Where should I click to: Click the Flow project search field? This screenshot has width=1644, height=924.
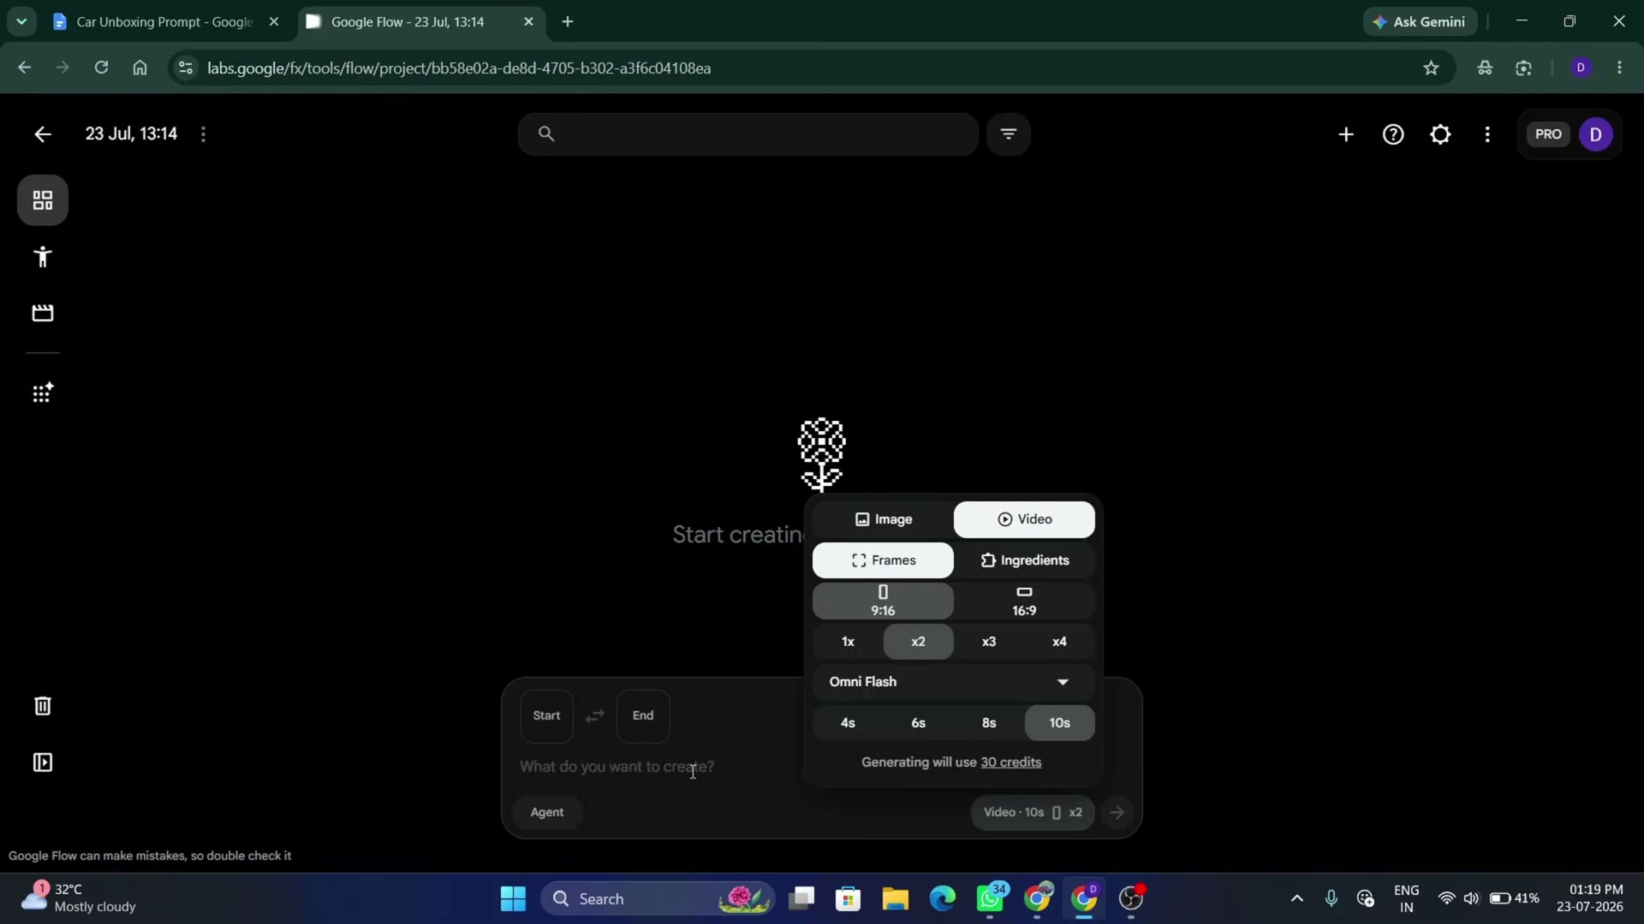point(748,134)
